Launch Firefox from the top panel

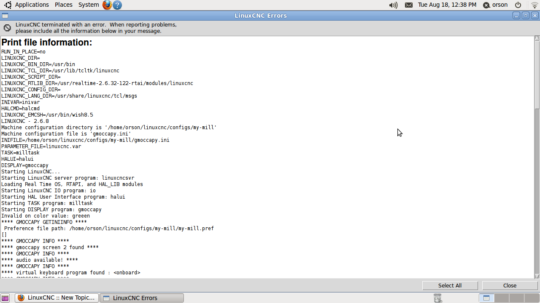tap(107, 5)
